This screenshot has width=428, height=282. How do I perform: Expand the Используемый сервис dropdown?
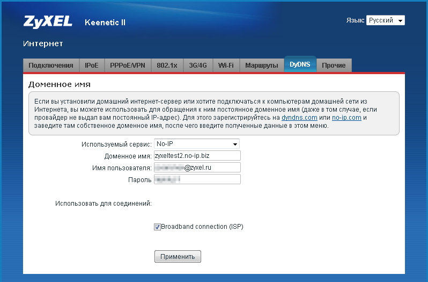point(196,144)
